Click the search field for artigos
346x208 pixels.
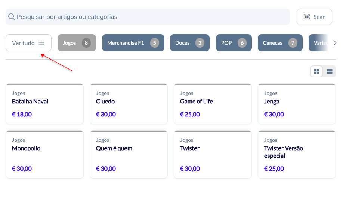(x=149, y=17)
